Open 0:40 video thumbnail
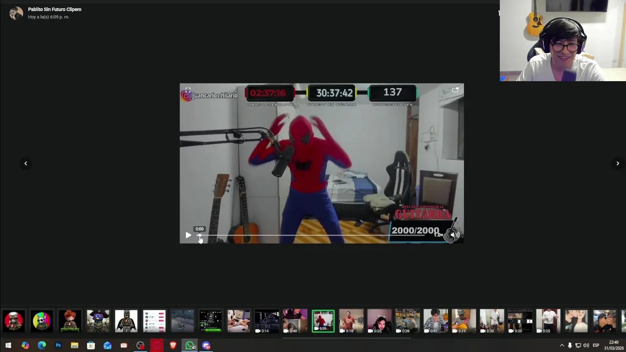Image resolution: width=626 pixels, height=352 pixels. click(295, 321)
